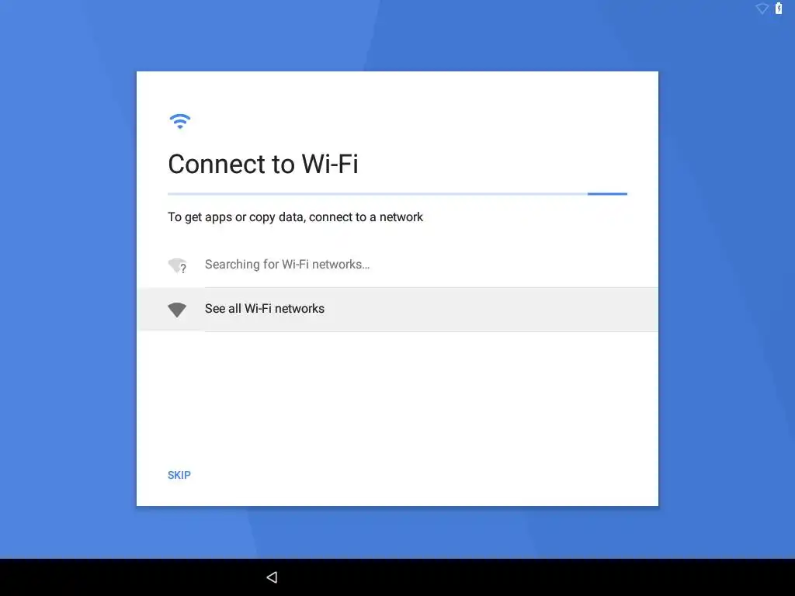Click the light blue loading progress bar
The image size is (795, 596).
[377, 193]
